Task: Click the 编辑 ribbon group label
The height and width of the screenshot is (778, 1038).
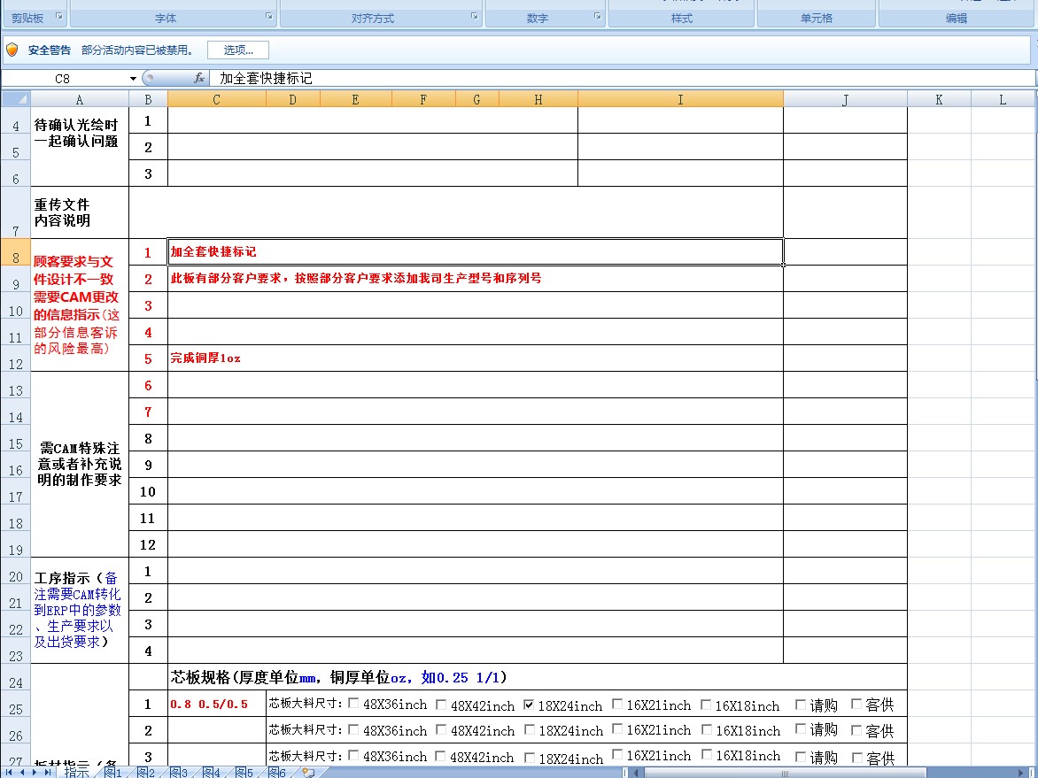Action: click(957, 19)
